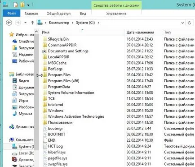
Task: Click the properties quick access icon
Action: tap(16, 5)
